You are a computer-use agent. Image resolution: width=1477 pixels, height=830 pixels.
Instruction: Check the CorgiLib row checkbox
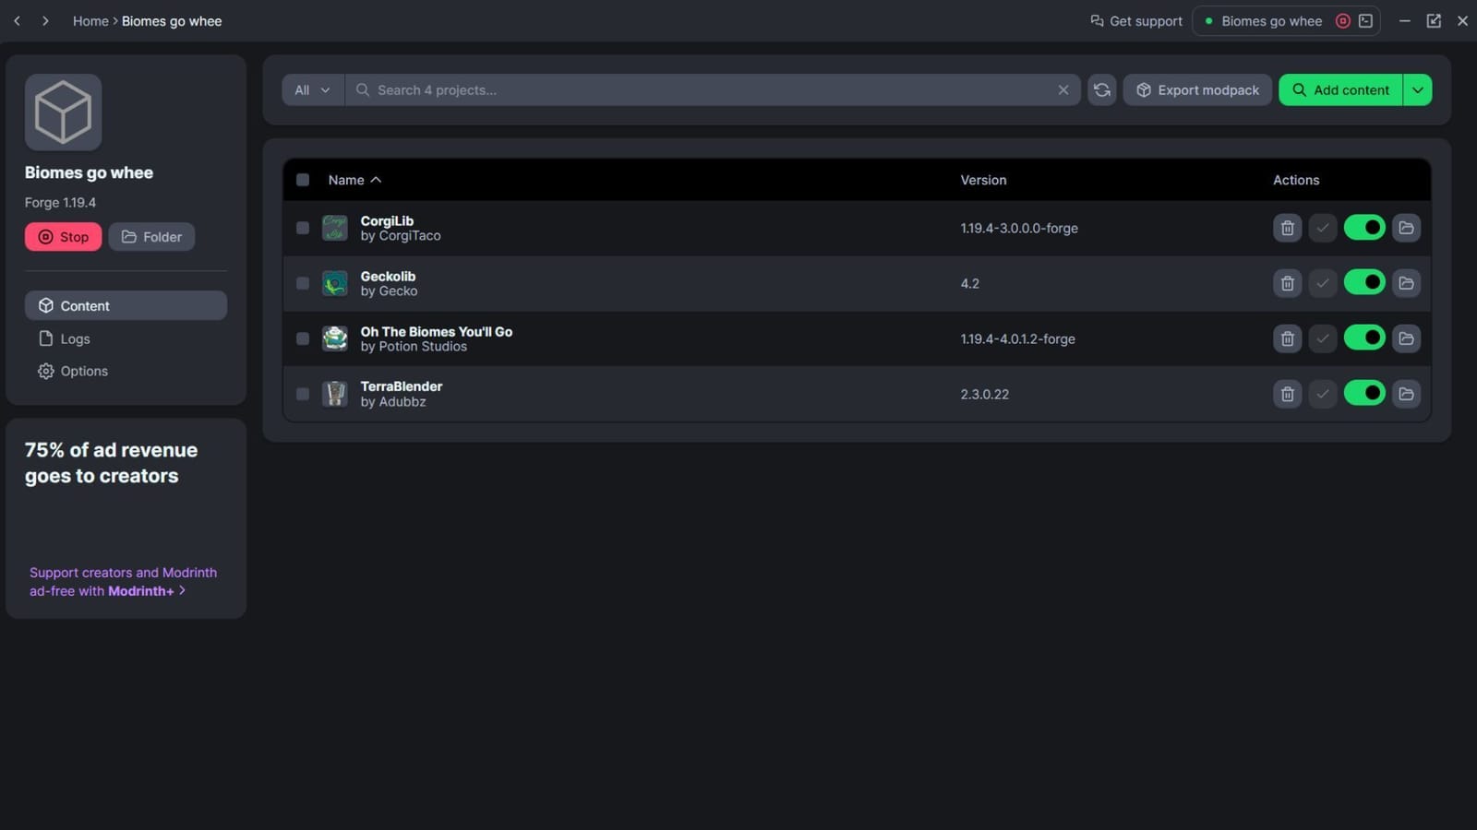303,228
